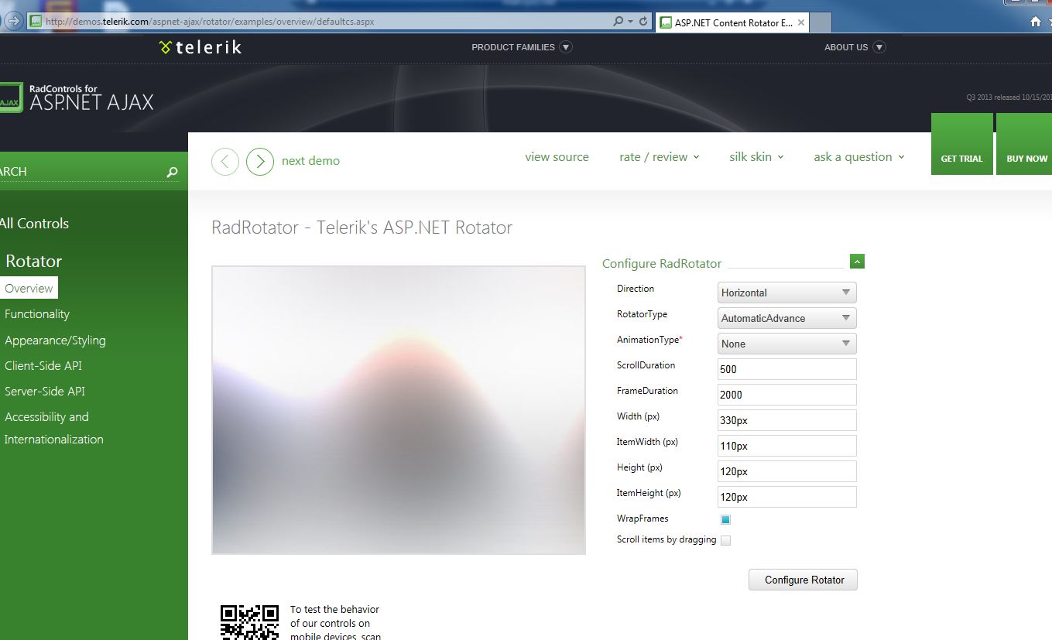Open the browser home page icon
Image resolution: width=1052 pixels, height=640 pixels.
point(1036,22)
